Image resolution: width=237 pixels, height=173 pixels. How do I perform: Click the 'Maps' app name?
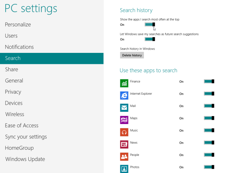click(x=134, y=118)
